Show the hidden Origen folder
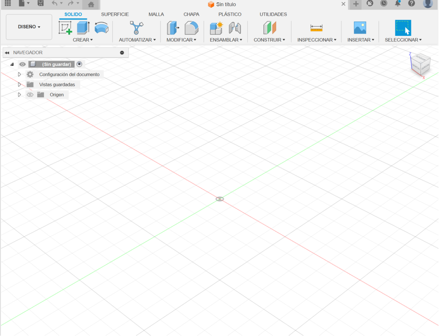 30,95
